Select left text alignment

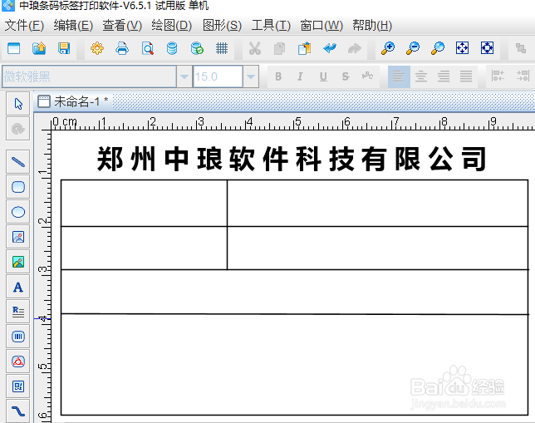pos(399,76)
